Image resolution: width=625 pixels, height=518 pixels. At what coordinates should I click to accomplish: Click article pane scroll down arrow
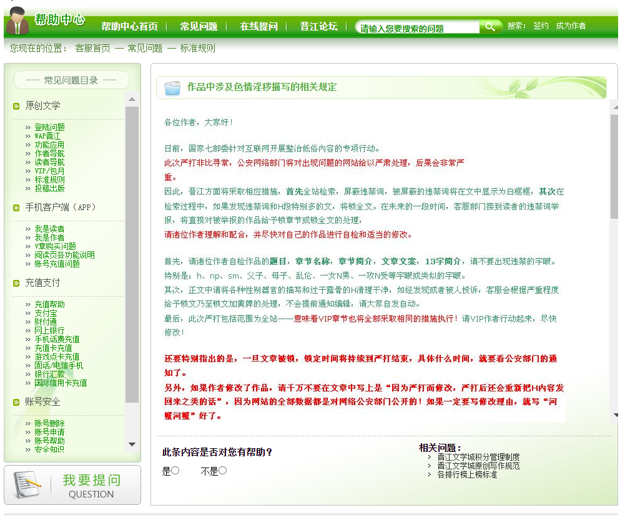coord(616,415)
